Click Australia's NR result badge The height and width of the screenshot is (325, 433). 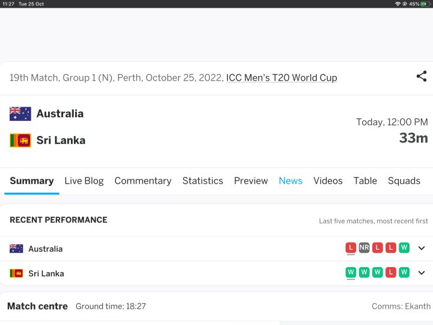[x=364, y=248]
